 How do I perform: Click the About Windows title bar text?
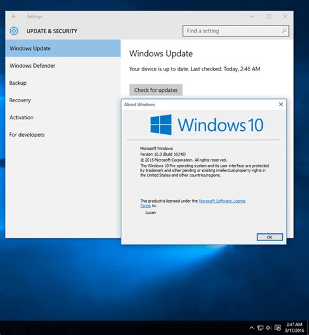point(140,104)
